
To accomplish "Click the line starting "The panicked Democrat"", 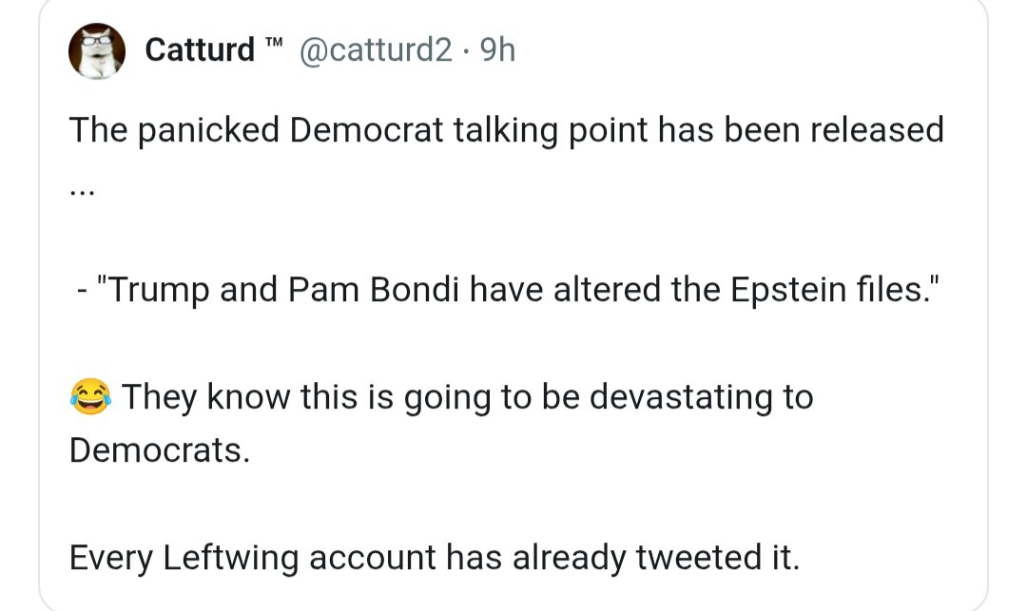I will click(506, 130).
